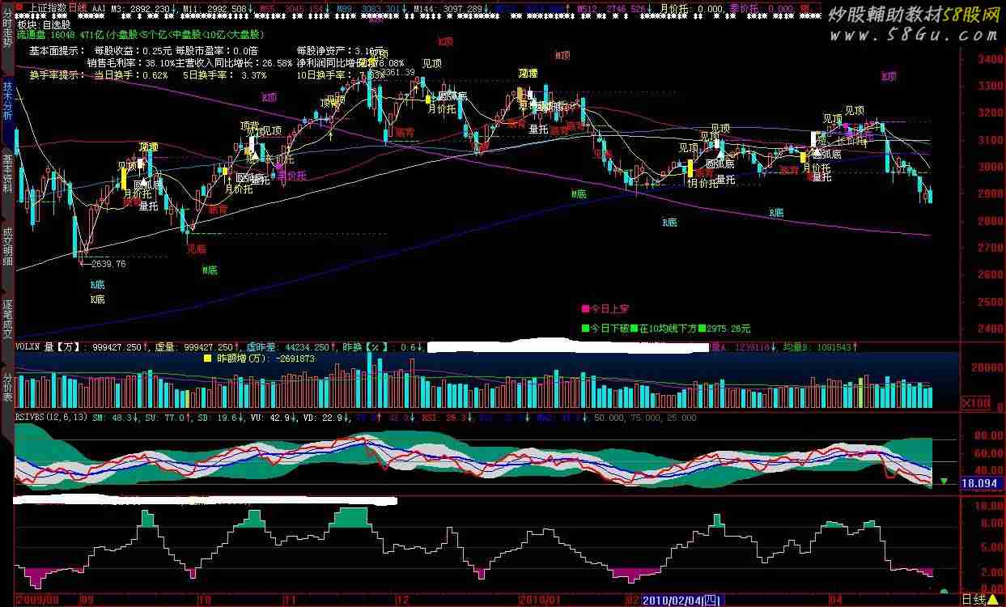Click the red 日线 label beside 上证指数
The image size is (1006, 607).
coord(78,6)
